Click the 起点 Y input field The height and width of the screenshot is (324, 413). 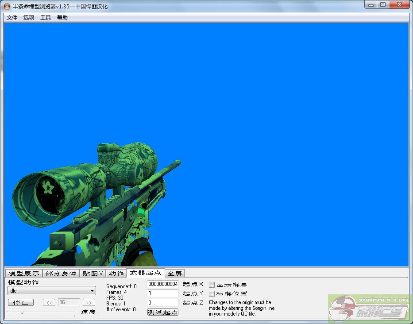[162, 293]
